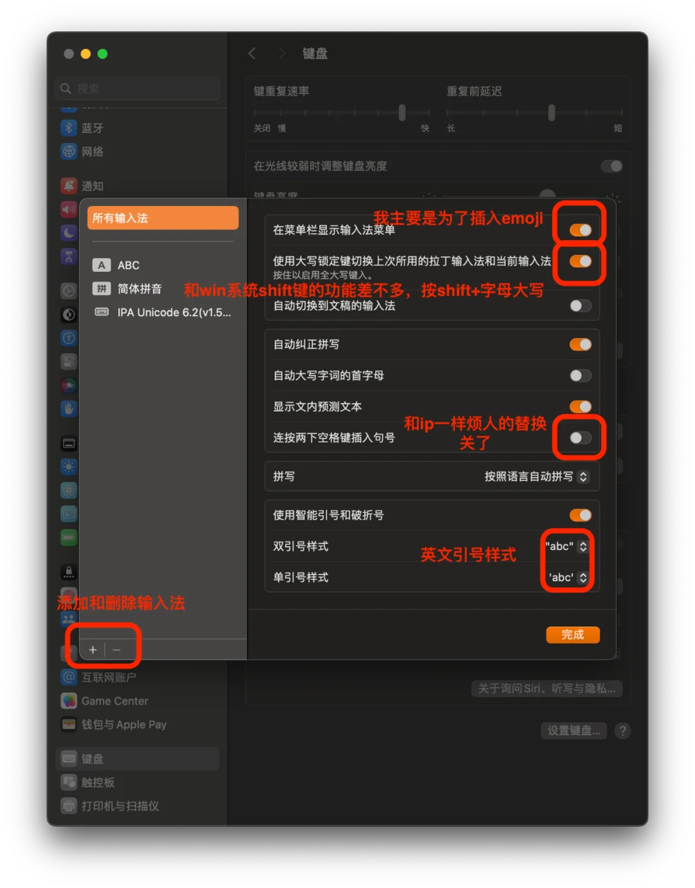Adjust the 重复前延迟 slider
The image size is (695, 888).
(551, 113)
